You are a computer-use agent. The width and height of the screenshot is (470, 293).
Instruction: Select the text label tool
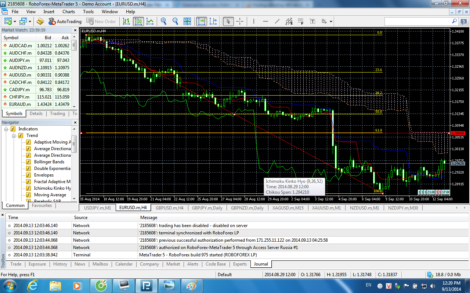pyautogui.click(x=312, y=21)
